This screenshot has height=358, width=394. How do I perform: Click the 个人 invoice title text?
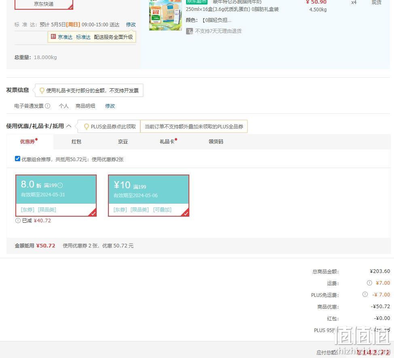point(64,106)
